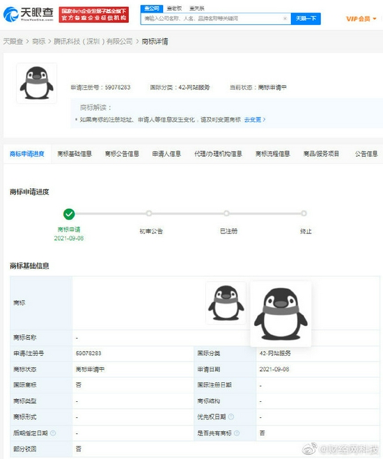Click the 天眼一下 search button
Viewport: 383px width, 459px height.
pyautogui.click(x=306, y=18)
